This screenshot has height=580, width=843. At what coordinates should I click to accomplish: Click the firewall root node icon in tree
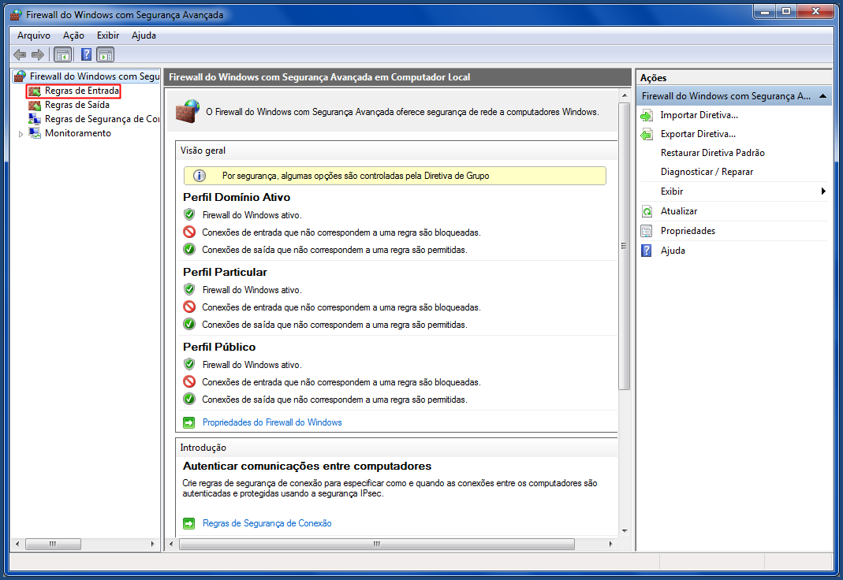pos(21,76)
